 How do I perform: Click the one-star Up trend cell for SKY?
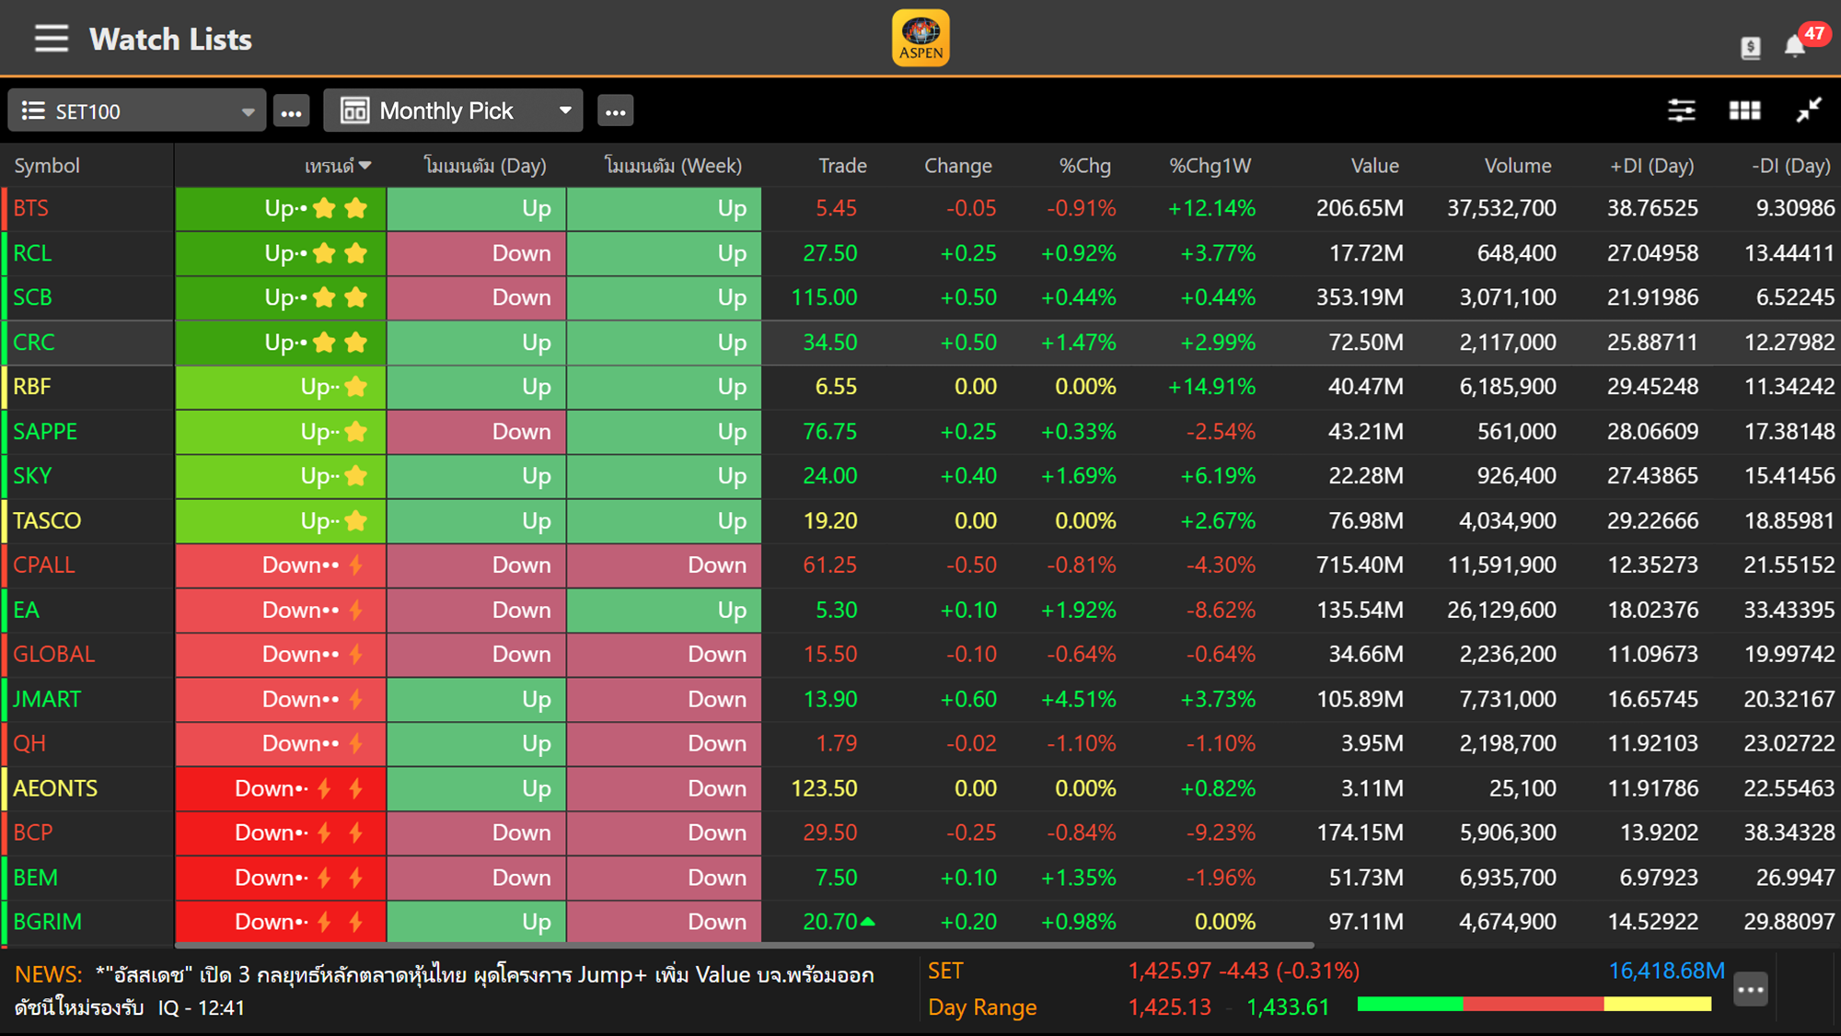tap(281, 476)
